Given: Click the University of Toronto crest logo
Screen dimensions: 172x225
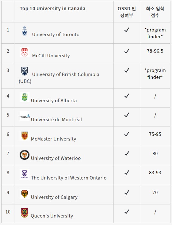Looking at the screenshot, I should point(25,31).
